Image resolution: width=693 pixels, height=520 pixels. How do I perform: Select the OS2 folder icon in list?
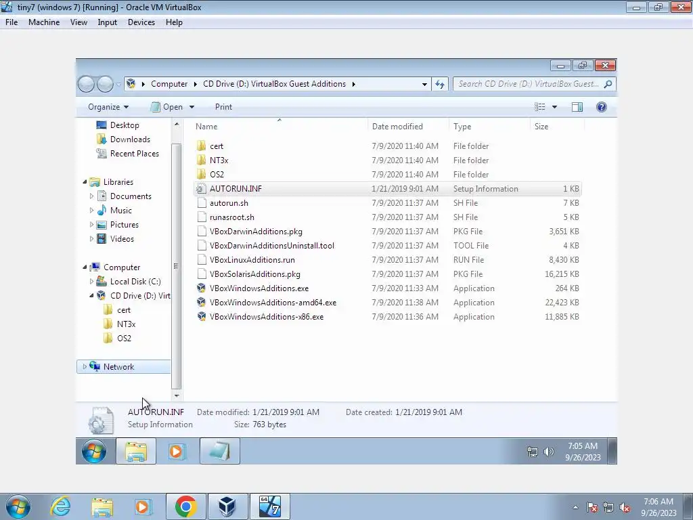pyautogui.click(x=201, y=174)
